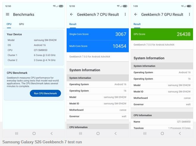Tap Topology 1 Processor, 8 Cores row
The image size is (196, 146).
point(162,127)
